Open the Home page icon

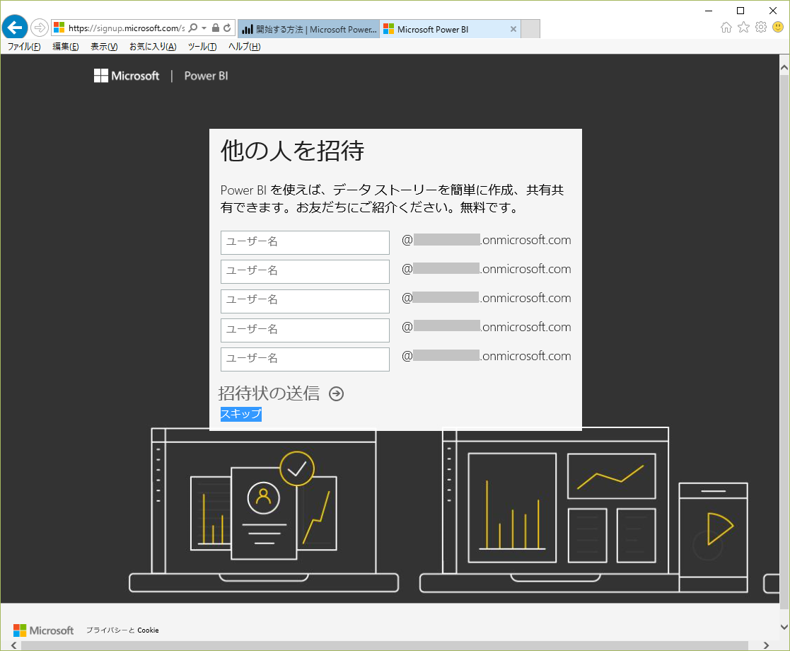pos(726,27)
